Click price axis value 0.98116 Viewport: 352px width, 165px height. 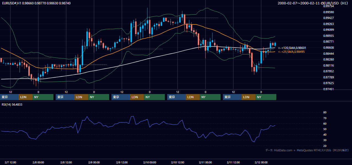[328, 65]
